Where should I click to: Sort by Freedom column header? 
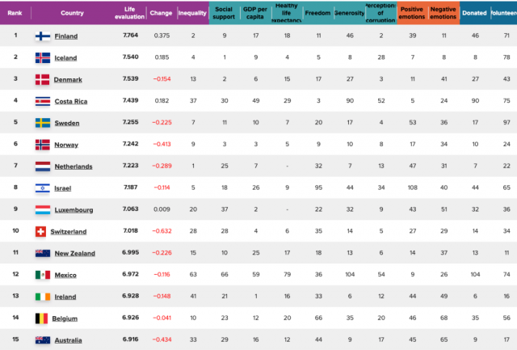click(319, 12)
